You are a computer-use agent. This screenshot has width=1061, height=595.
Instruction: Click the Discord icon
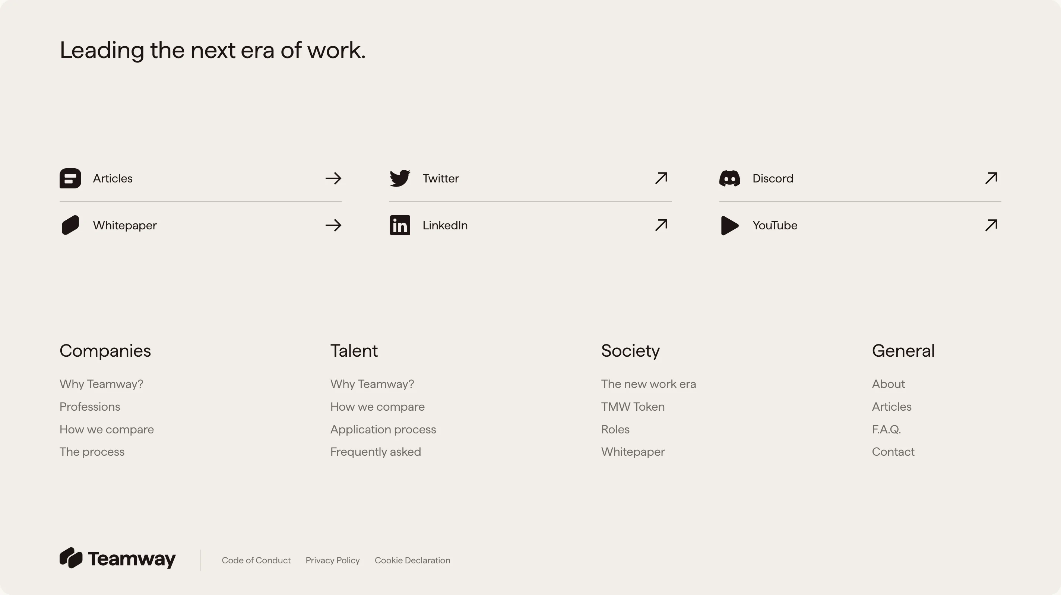click(x=729, y=178)
